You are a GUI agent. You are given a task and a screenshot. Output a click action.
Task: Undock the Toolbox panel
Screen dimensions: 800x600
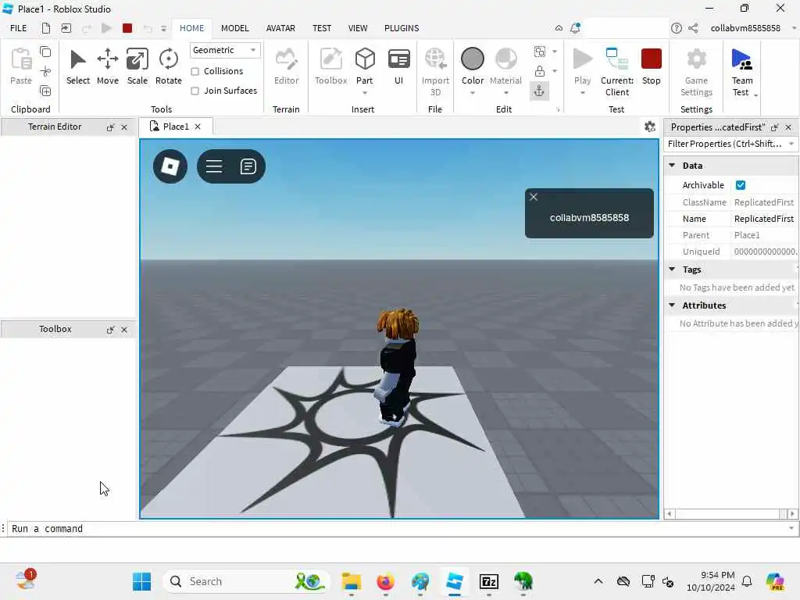[x=110, y=330]
